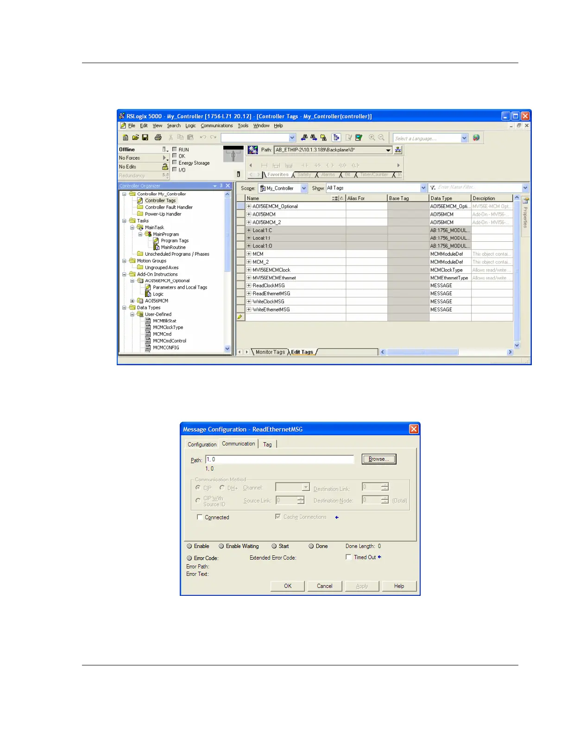567x735 pixels.
Task: Click the Save diskette icon
Action: pos(145,138)
